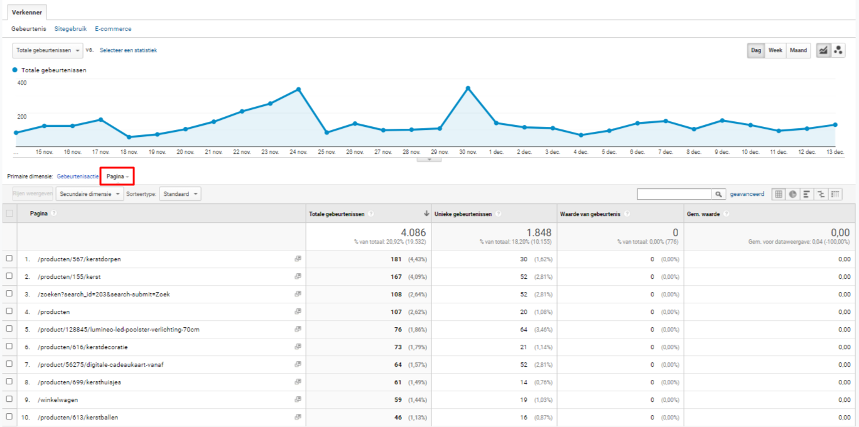The image size is (859, 427).
Task: Click into the table search input field
Action: [674, 195]
